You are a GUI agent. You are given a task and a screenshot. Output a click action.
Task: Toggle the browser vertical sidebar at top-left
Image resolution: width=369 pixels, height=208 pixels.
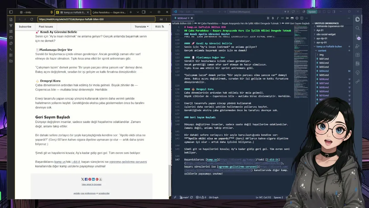(x=11, y=12)
